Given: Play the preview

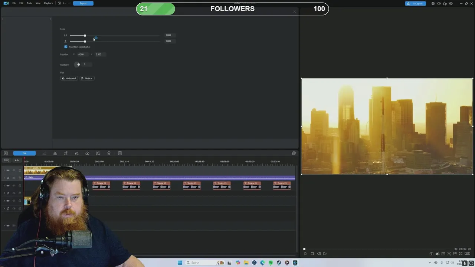Looking at the screenshot, I should pyautogui.click(x=306, y=254).
